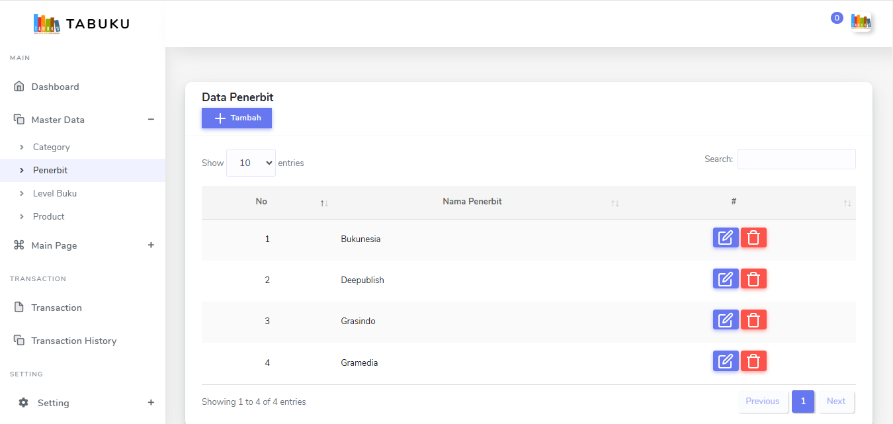Click the TABUKU logo
893x424 pixels.
coord(81,24)
